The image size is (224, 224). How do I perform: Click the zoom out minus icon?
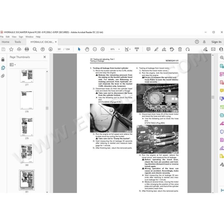[x=95, y=49]
